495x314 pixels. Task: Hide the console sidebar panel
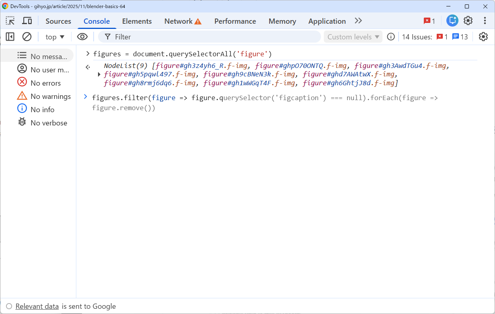tap(10, 37)
